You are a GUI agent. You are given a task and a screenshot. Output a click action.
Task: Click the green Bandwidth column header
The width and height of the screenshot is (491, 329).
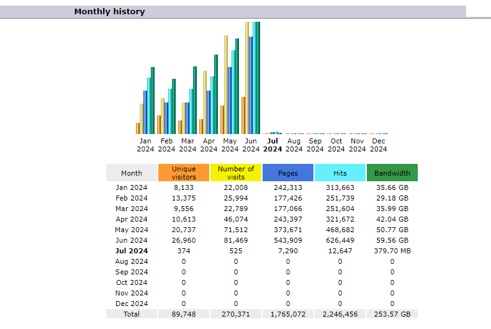[x=392, y=173]
